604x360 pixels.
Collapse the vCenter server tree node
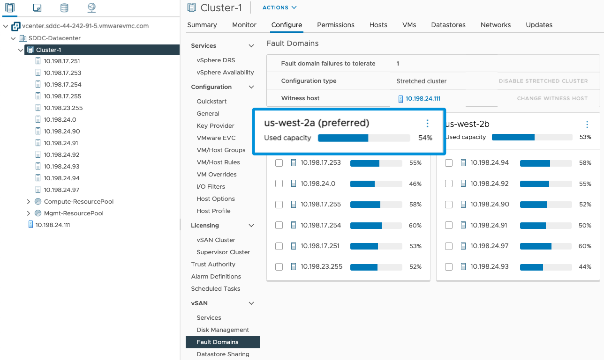pyautogui.click(x=6, y=26)
